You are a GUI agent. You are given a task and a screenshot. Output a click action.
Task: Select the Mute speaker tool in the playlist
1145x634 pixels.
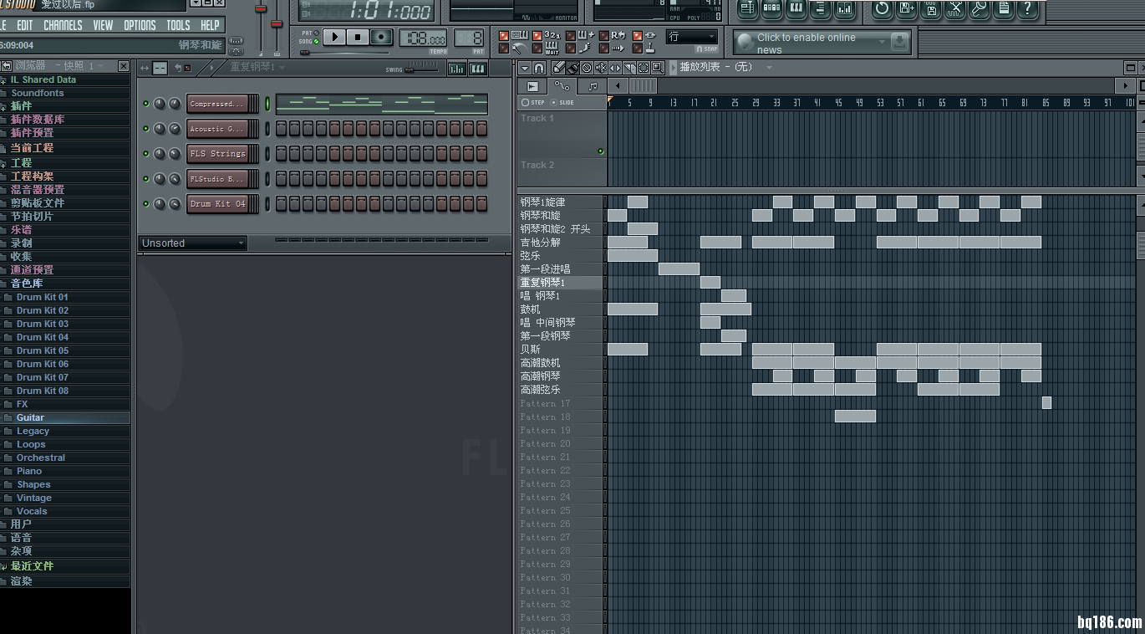click(601, 68)
